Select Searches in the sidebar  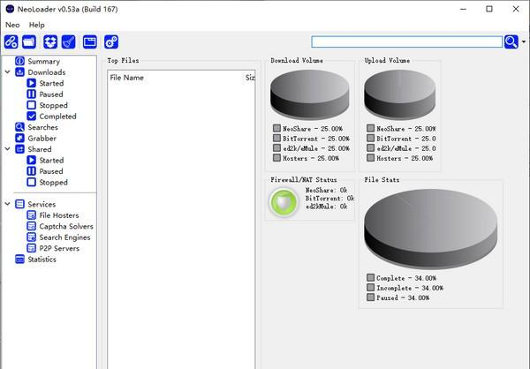(x=42, y=127)
